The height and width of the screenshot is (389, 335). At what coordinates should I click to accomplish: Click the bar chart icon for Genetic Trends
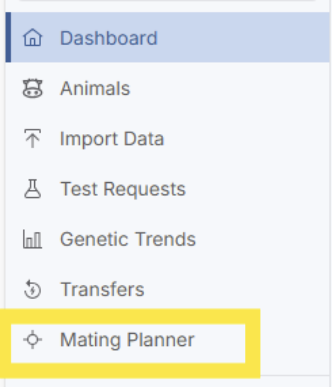tap(32, 240)
